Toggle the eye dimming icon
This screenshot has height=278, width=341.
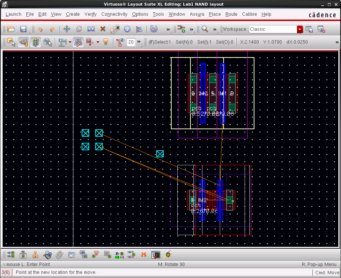pos(120,42)
